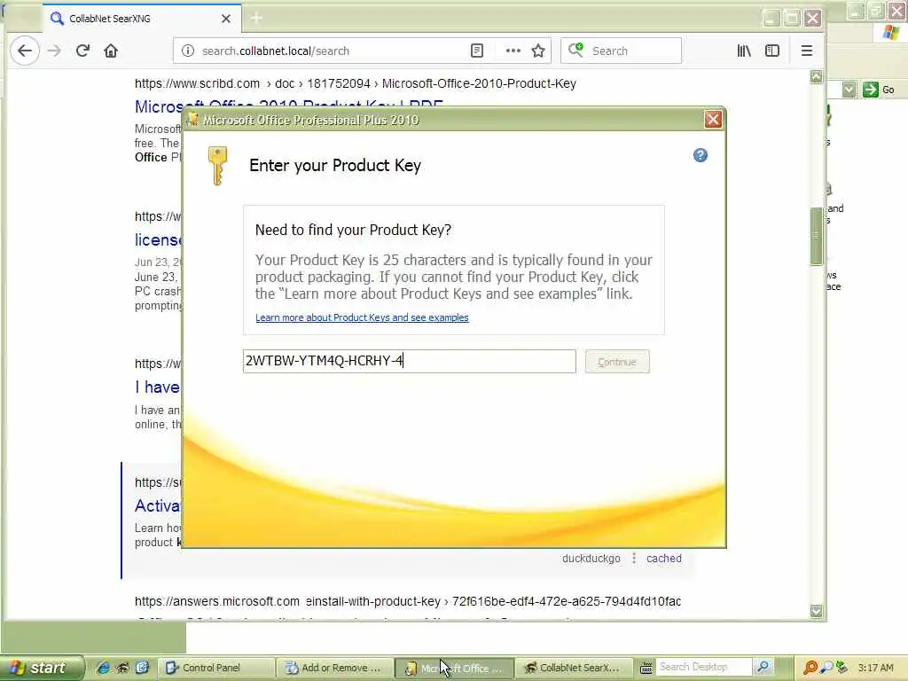This screenshot has height=681, width=908.
Task: Click the keyboard icon beside Search Desktop
Action: pyautogui.click(x=646, y=668)
